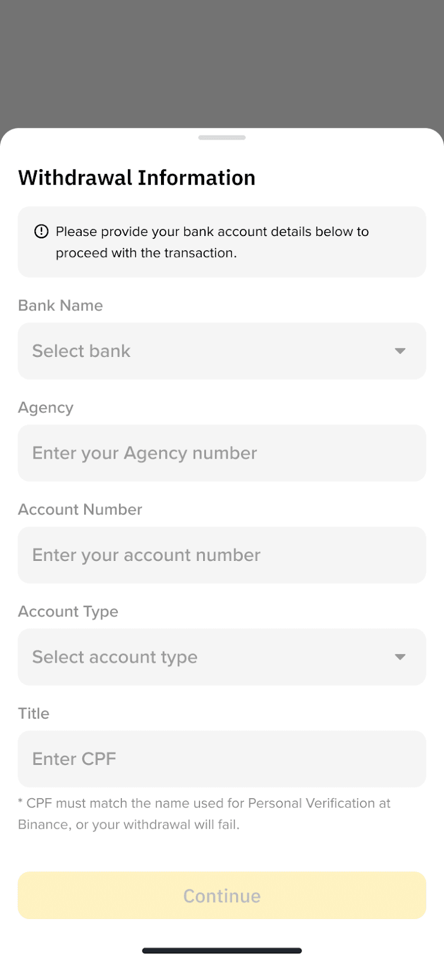The image size is (444, 963).
Task: Click the Account Type dropdown arrow
Action: (400, 657)
